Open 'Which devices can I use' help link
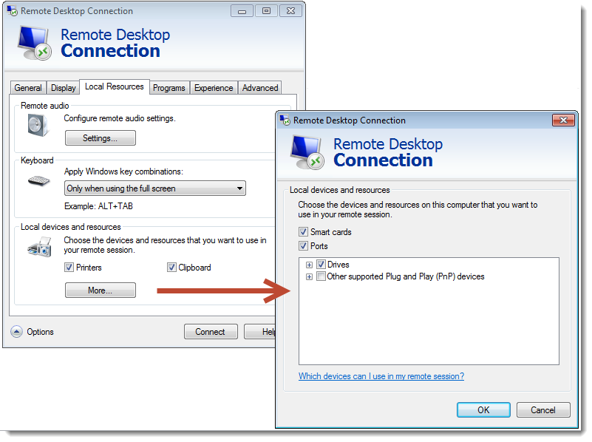This screenshot has width=592, height=442. (381, 376)
